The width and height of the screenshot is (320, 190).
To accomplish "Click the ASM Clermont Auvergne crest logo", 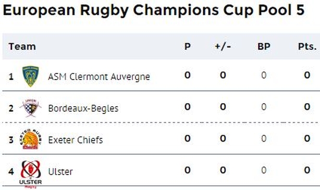I will 31,76.
